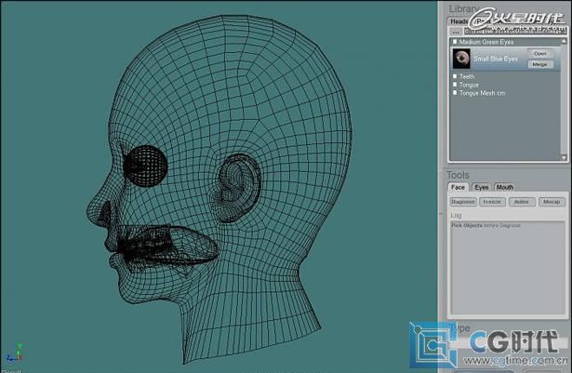Switch to the Eyes tools tab
572x373 pixels.
point(482,187)
